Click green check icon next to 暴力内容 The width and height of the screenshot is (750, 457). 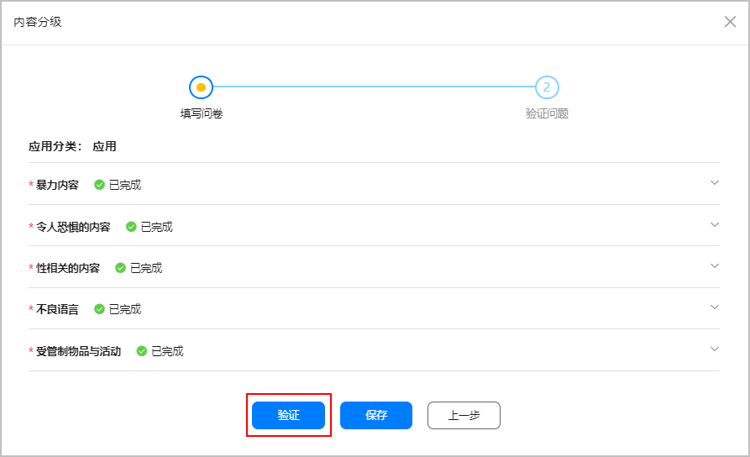click(99, 185)
